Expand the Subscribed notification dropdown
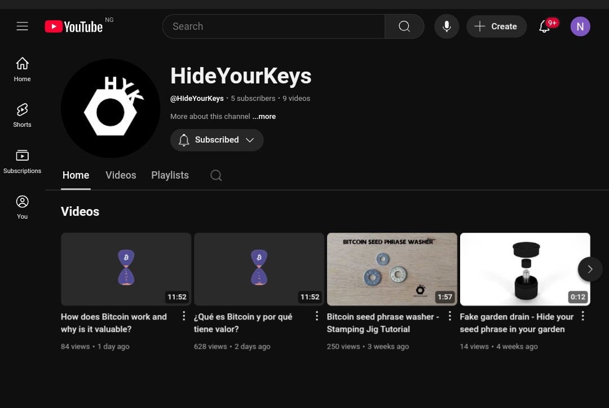 (217, 140)
